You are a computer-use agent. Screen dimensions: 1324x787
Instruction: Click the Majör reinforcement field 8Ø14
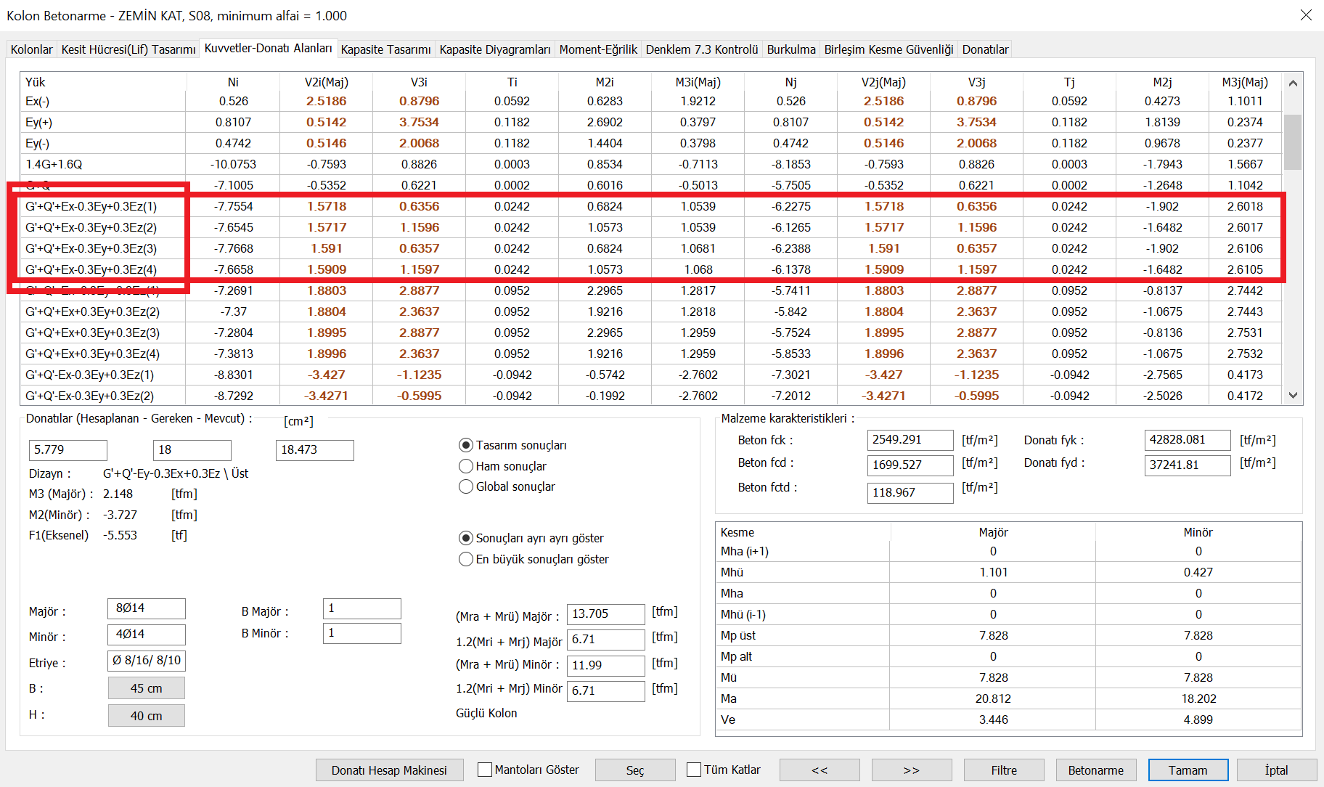coord(147,608)
